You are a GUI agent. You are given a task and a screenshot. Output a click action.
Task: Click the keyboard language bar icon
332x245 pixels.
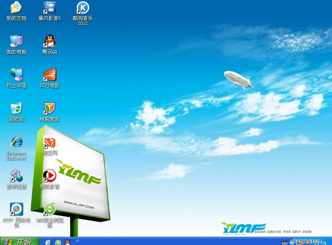click(285, 243)
